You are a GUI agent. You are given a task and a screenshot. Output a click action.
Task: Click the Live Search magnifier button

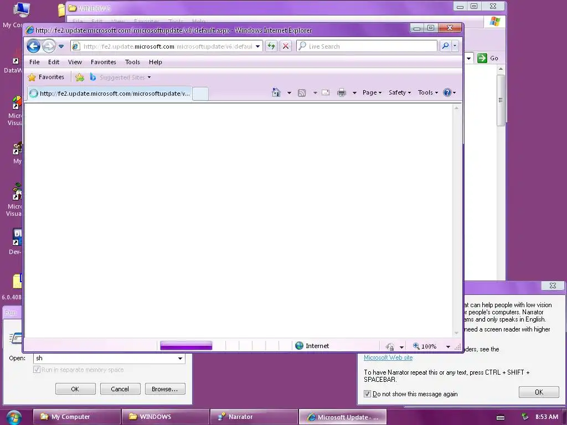tap(446, 46)
